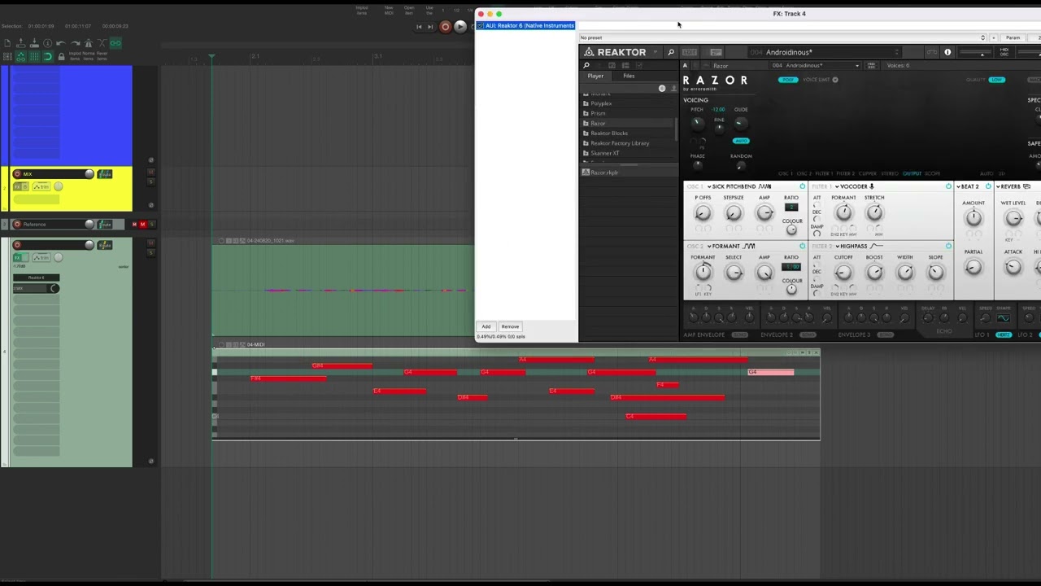Switch to Files tab in Reaktor browser
The height and width of the screenshot is (586, 1041).
[x=629, y=77]
